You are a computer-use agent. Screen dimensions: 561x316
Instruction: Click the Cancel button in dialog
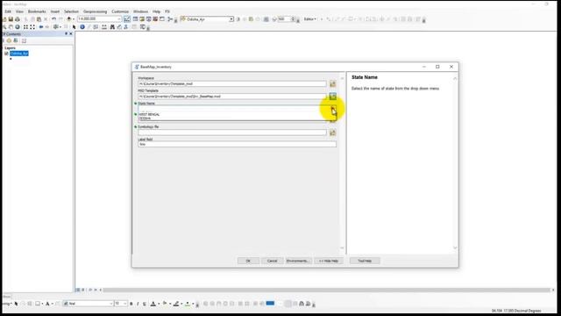[x=273, y=261]
